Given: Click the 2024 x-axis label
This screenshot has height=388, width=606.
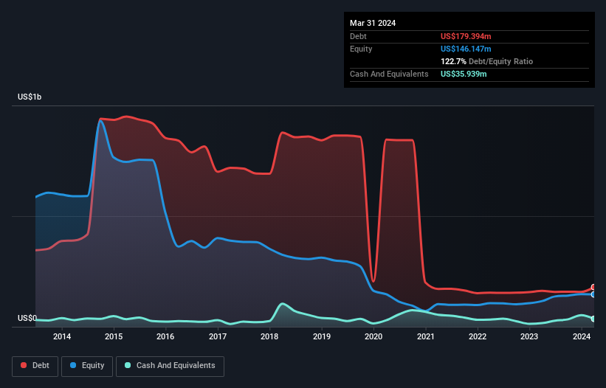Looking at the screenshot, I should click(x=581, y=336).
